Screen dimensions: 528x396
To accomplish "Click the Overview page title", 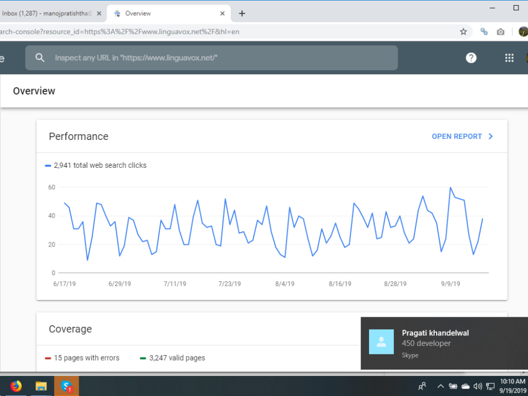I will 34,91.
